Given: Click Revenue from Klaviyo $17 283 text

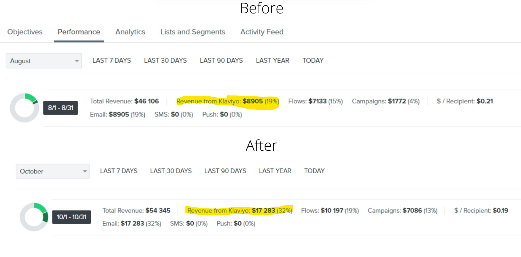Looking at the screenshot, I should [x=239, y=211].
